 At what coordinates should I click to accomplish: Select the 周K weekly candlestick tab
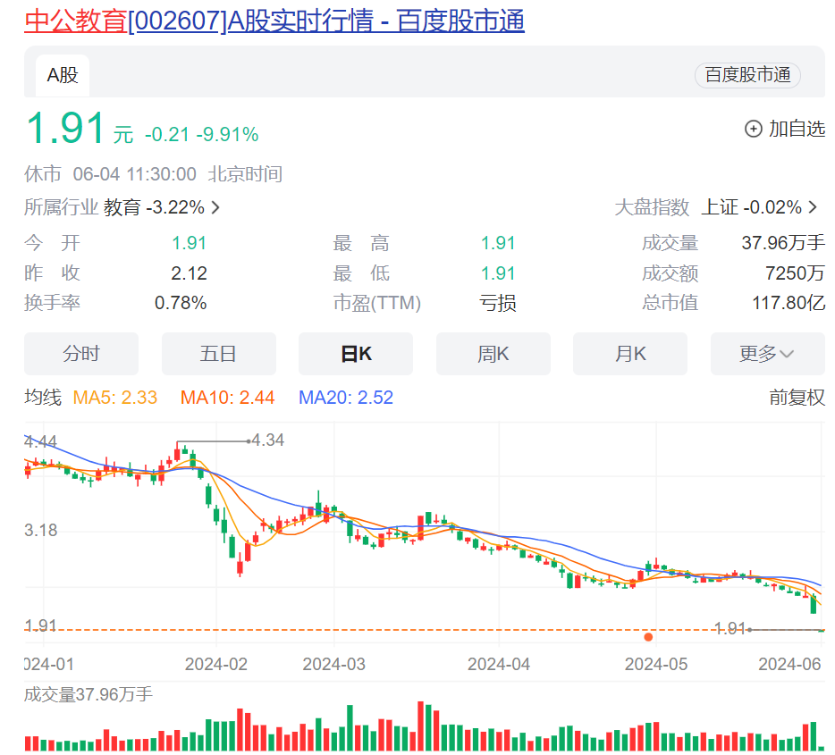493,354
